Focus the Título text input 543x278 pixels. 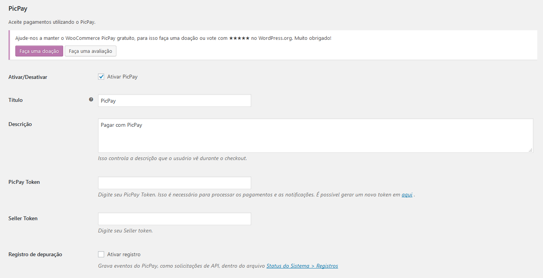174,101
